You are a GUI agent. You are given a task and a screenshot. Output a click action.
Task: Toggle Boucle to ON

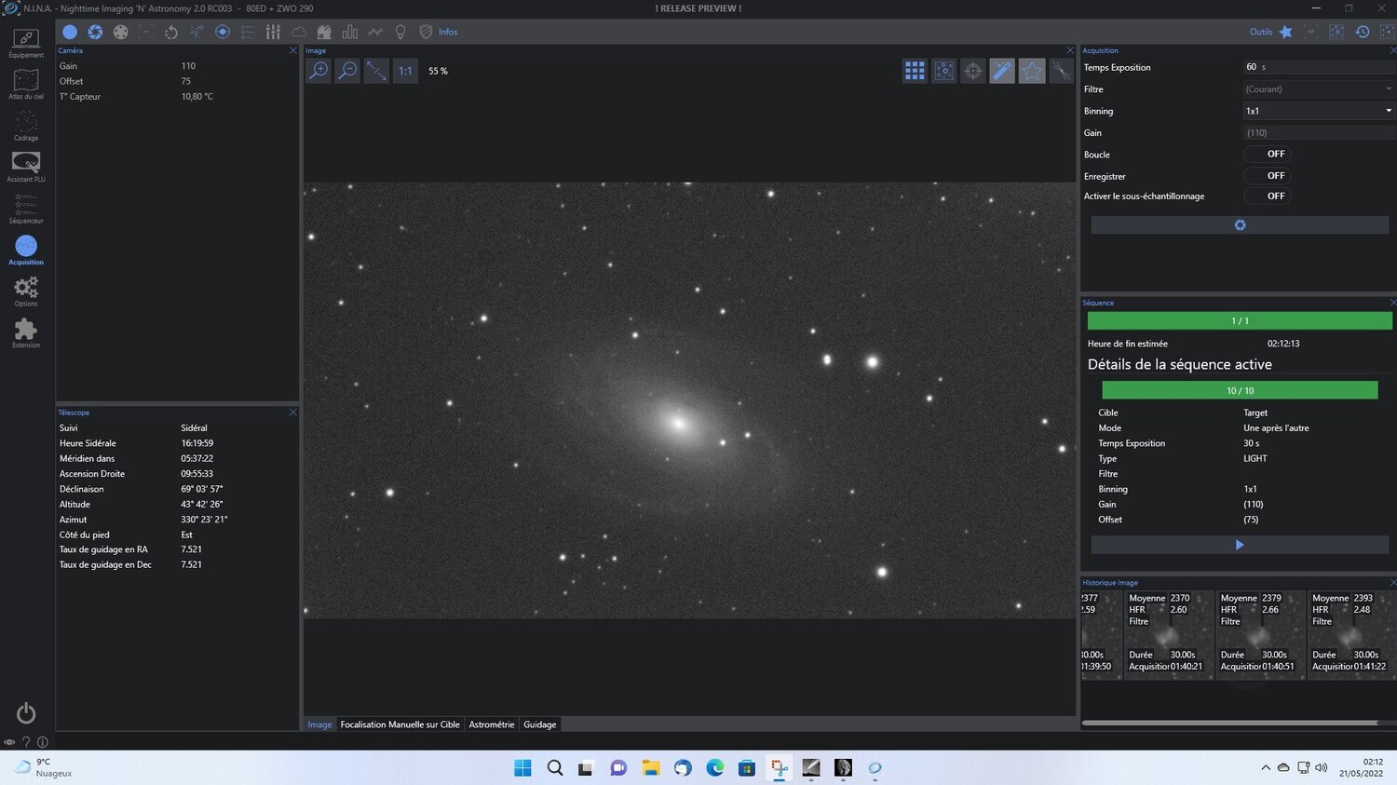[1268, 154]
